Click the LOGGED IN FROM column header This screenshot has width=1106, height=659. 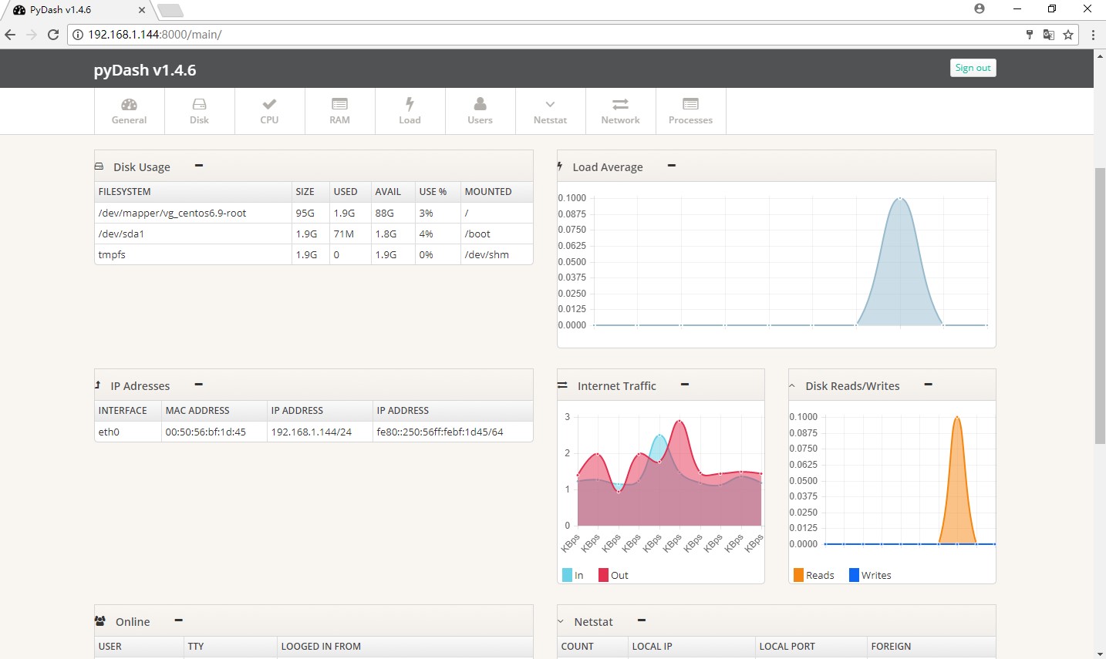pos(405,646)
